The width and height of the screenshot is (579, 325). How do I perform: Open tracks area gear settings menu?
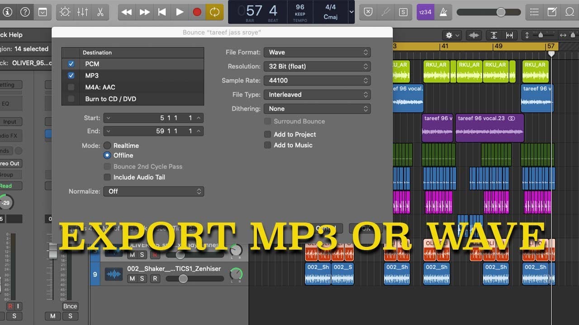coord(452,35)
